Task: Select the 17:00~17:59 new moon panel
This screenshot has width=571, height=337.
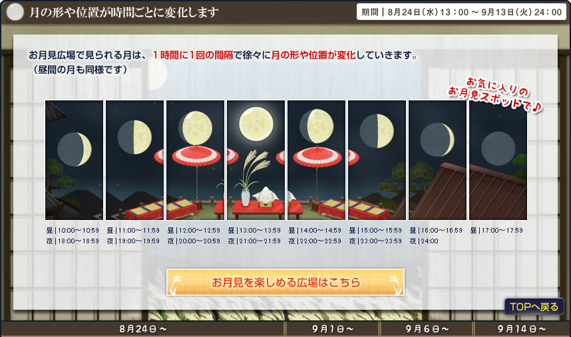Action: (498, 160)
